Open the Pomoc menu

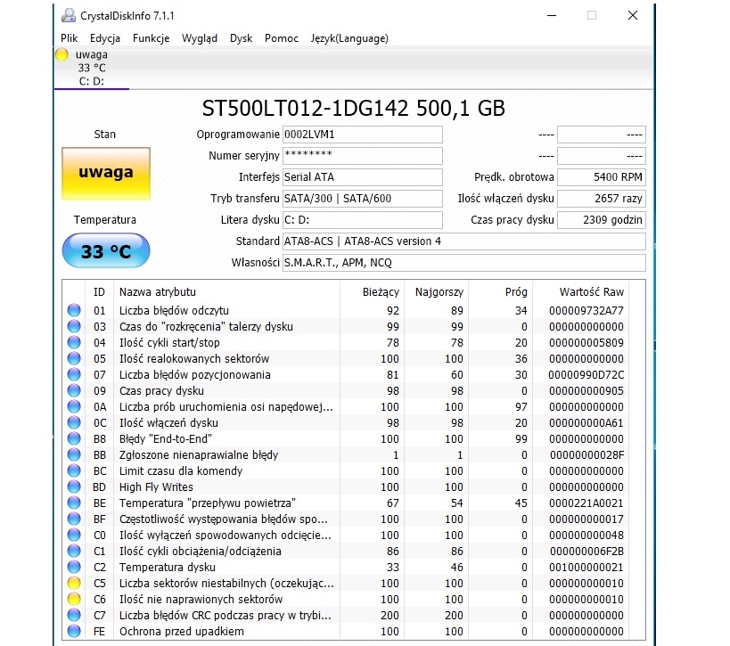[x=281, y=38]
